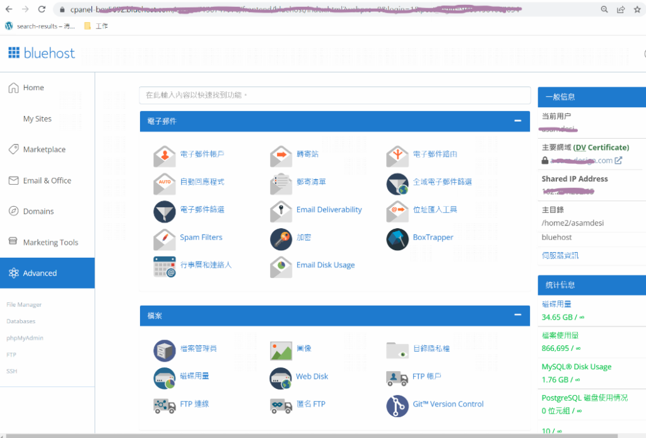
Task: Open the Email Deliverability link
Action: pyautogui.click(x=329, y=210)
